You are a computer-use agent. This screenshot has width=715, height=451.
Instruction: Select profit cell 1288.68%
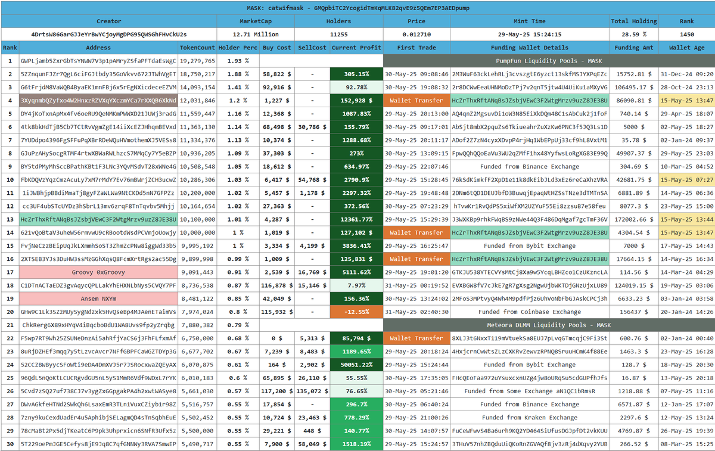tap(356, 140)
